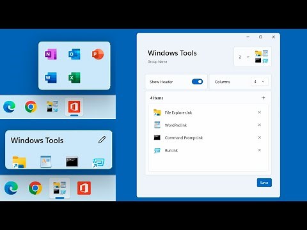The height and width of the screenshot is (230, 307).
Task: Remove Run.lnk from the items list
Action: [260, 150]
